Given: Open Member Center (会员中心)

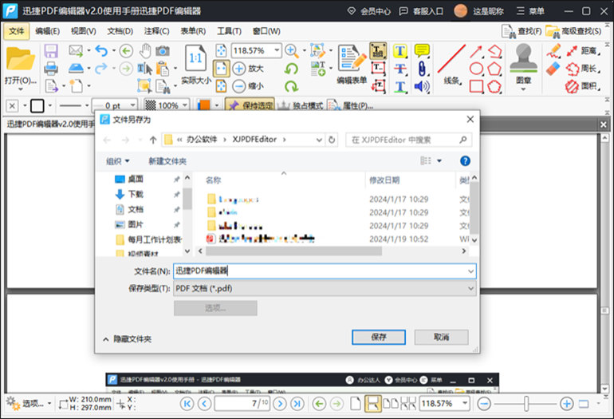Looking at the screenshot, I should (x=369, y=11).
